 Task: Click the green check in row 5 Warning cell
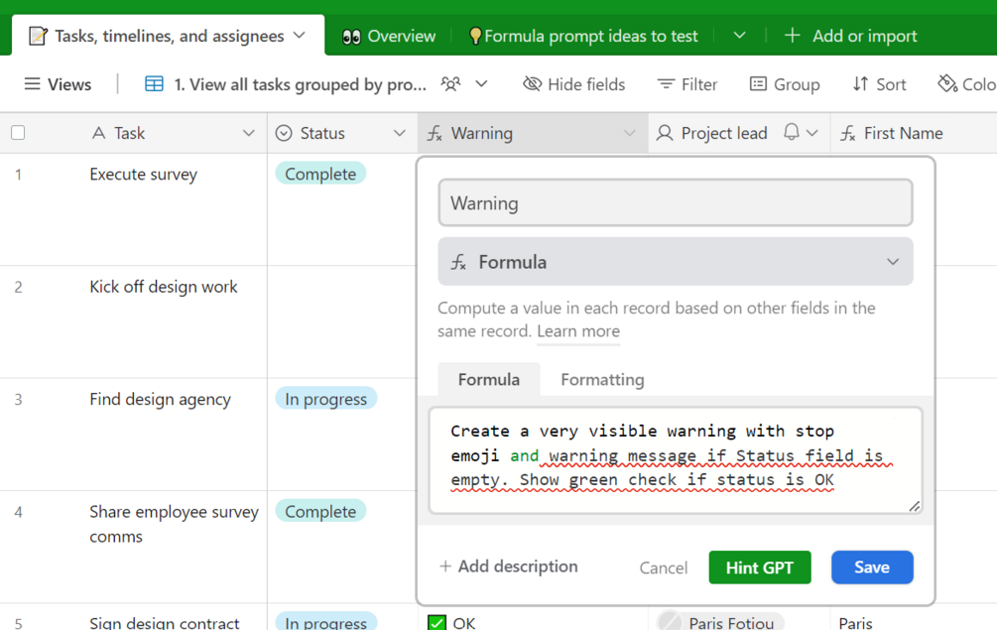point(436,622)
